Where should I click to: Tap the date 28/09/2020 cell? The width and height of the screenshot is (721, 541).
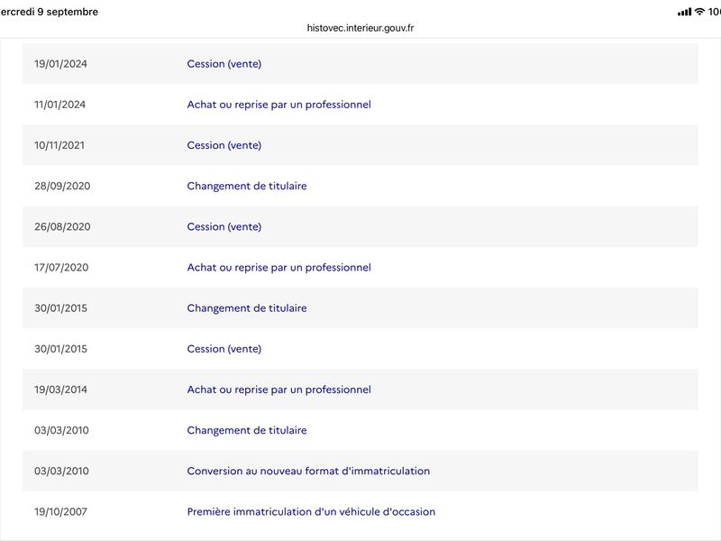62,186
